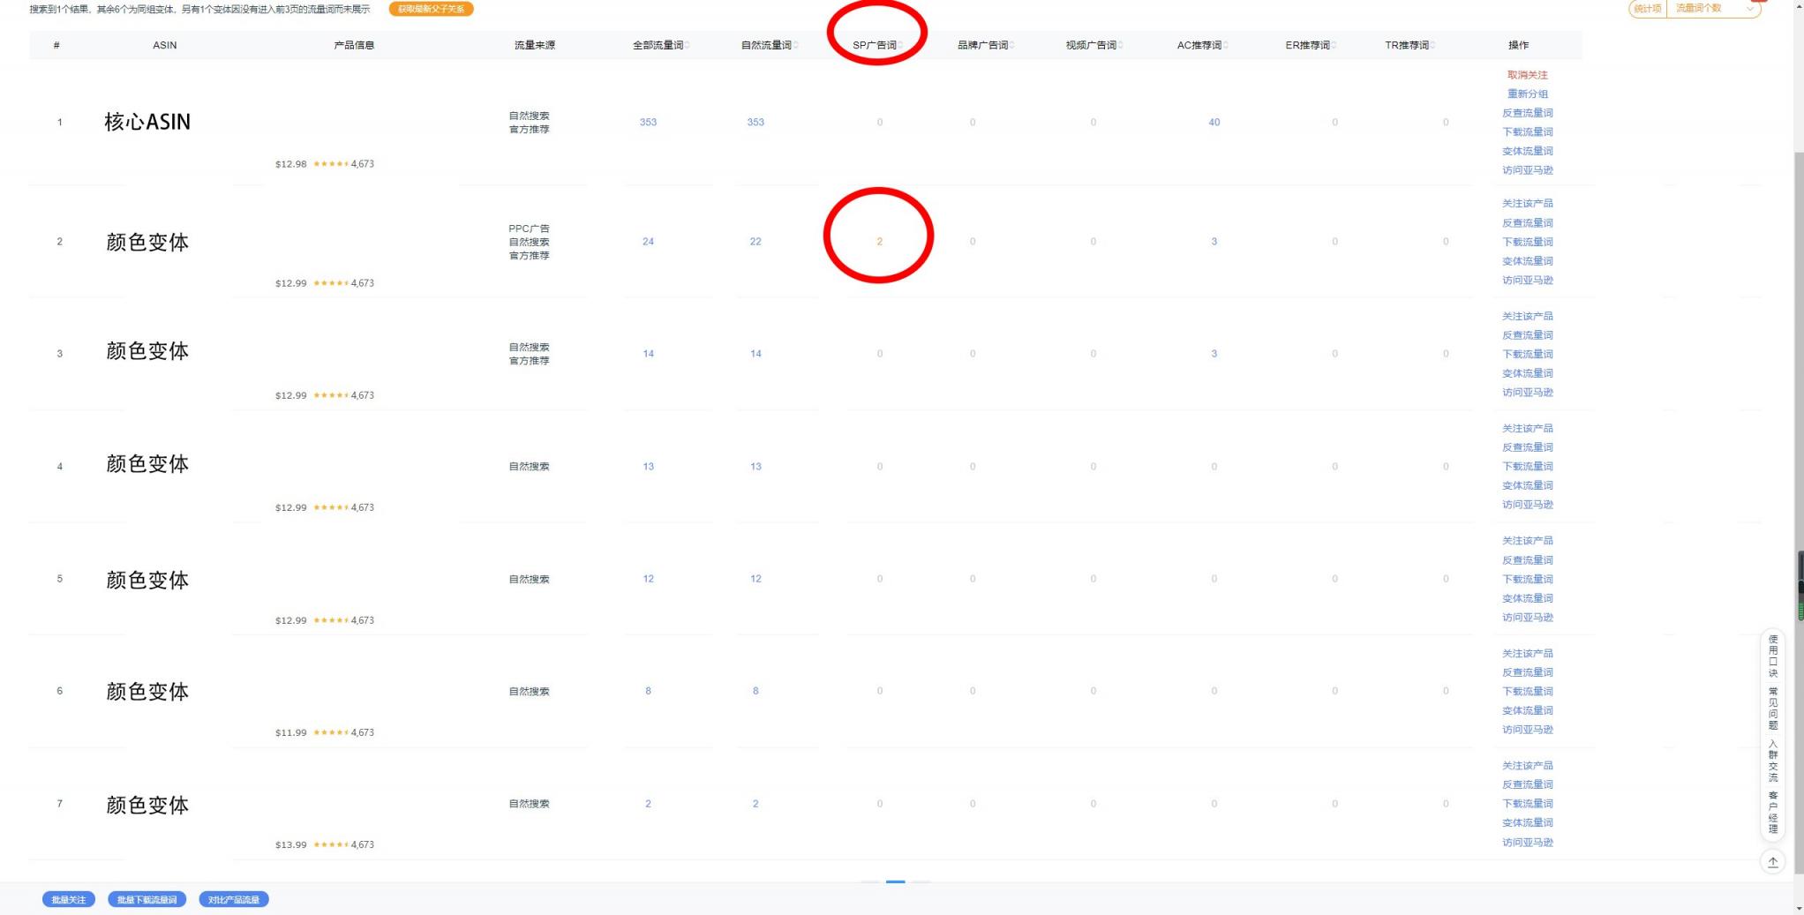The height and width of the screenshot is (915, 1804).
Task: Open the 流量词个数 statistics dropdown
Action: [x=1712, y=9]
